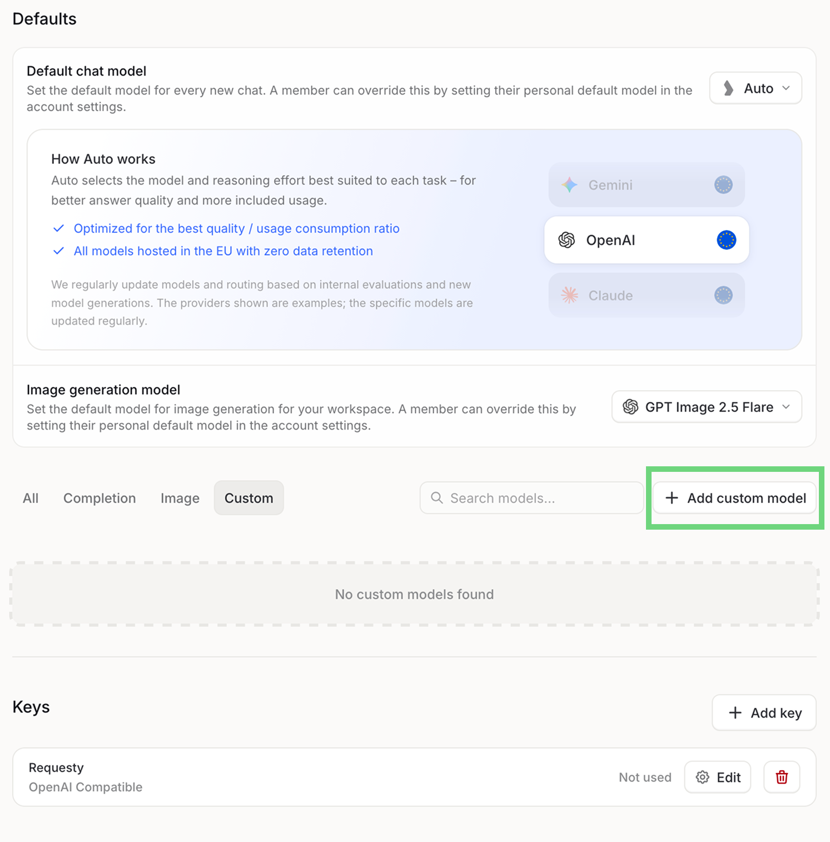This screenshot has height=842, width=830.
Task: Select the OpenAI provider card
Action: pos(647,240)
